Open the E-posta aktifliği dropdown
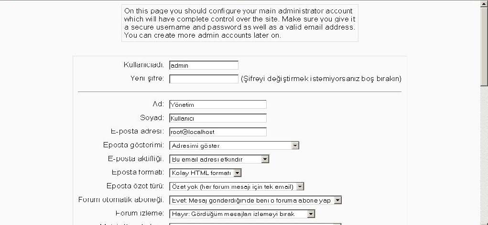 [x=219, y=159]
